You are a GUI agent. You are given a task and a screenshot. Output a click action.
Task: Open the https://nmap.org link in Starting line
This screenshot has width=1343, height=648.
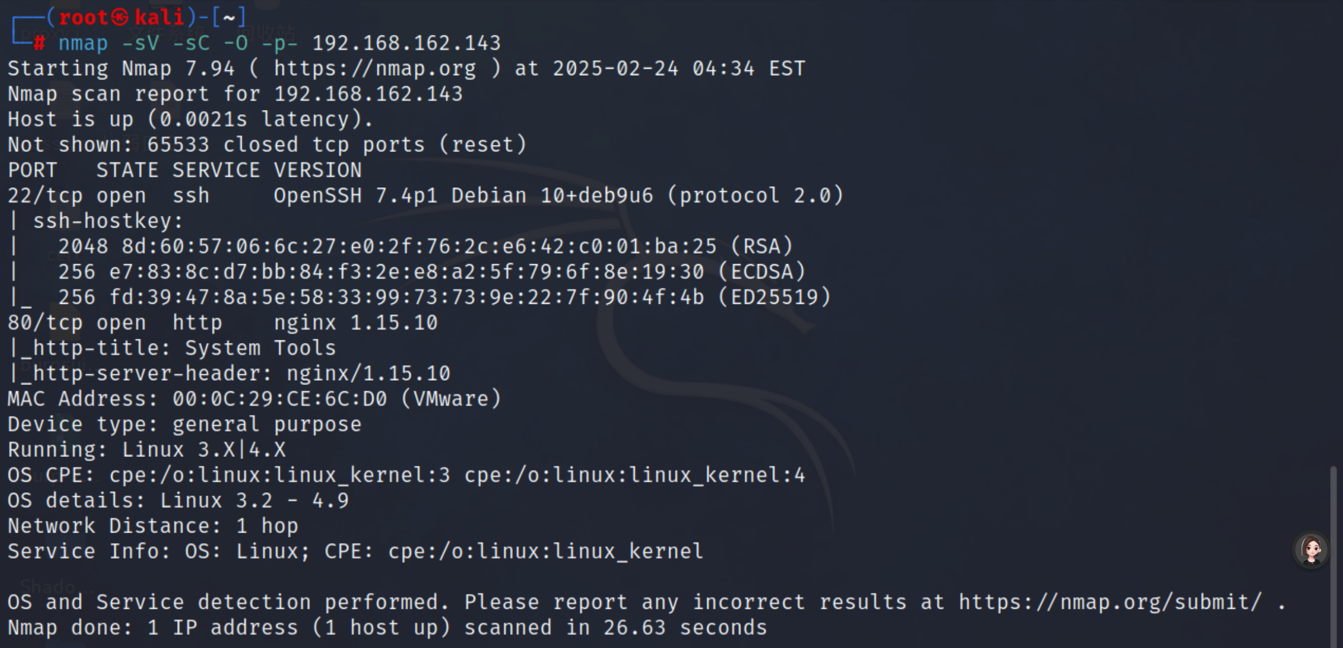coord(375,69)
